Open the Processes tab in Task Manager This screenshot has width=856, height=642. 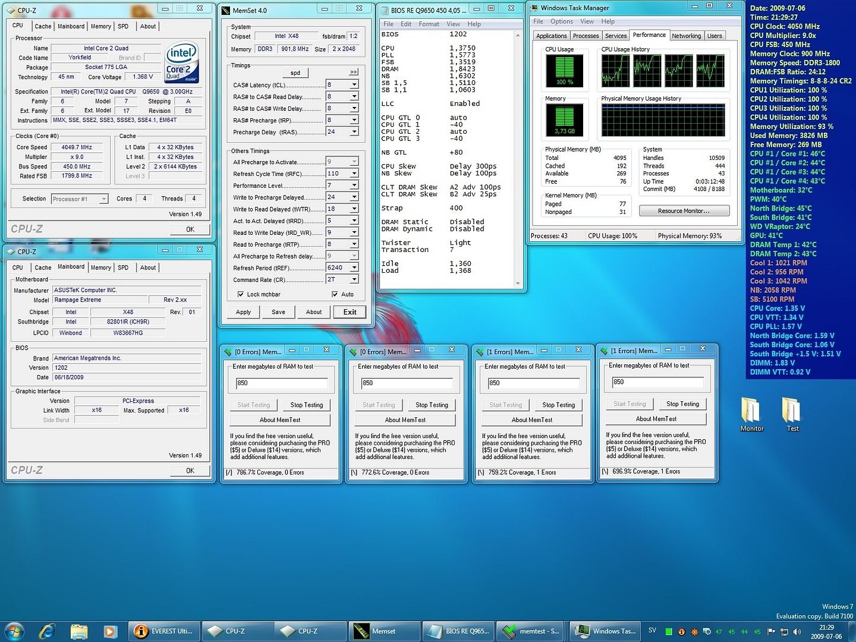pos(586,36)
